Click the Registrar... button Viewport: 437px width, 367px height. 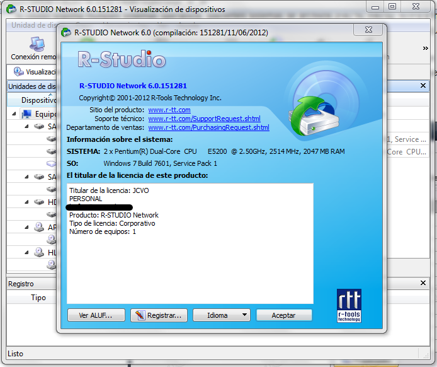click(159, 315)
